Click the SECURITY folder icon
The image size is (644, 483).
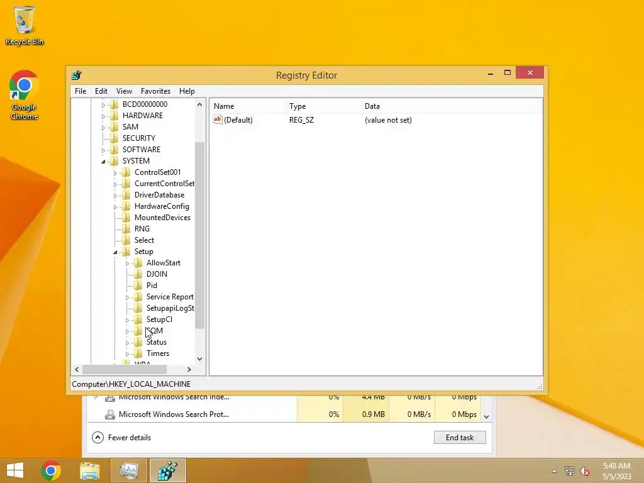114,138
